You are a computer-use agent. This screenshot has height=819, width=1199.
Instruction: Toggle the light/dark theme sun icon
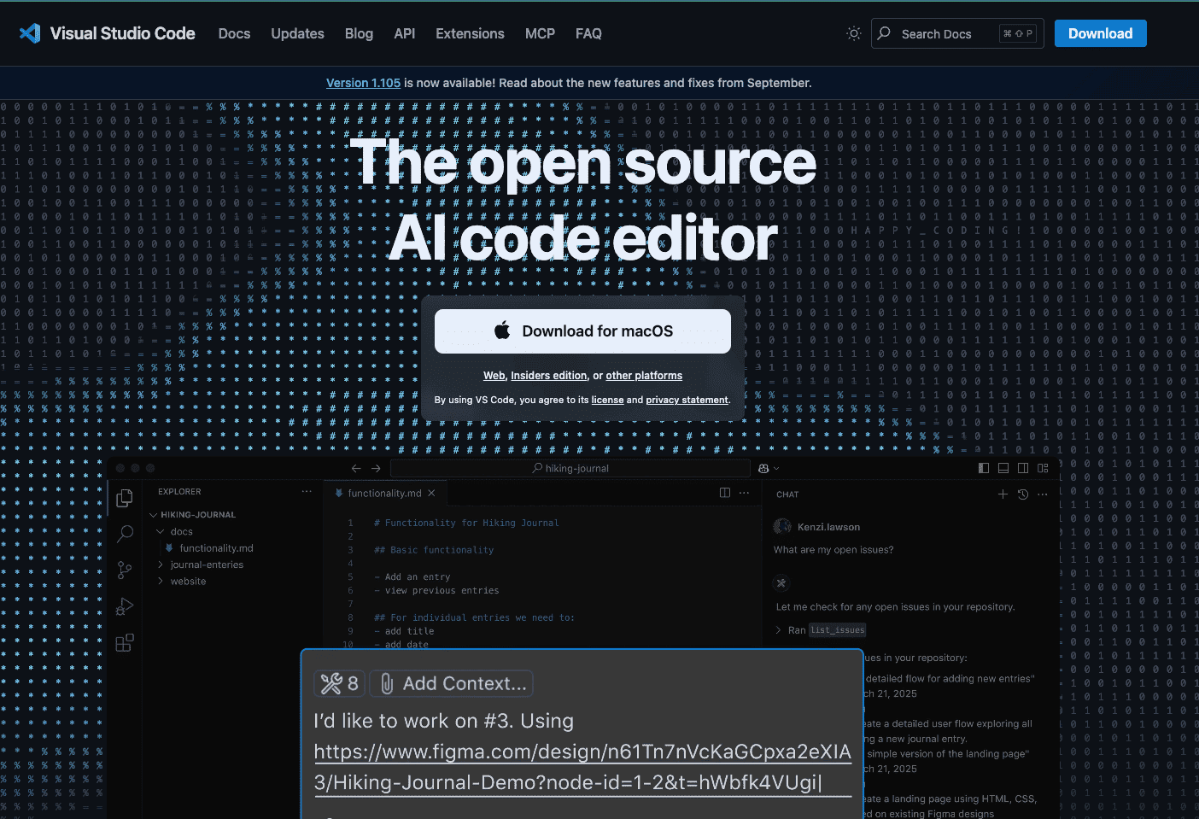point(853,33)
